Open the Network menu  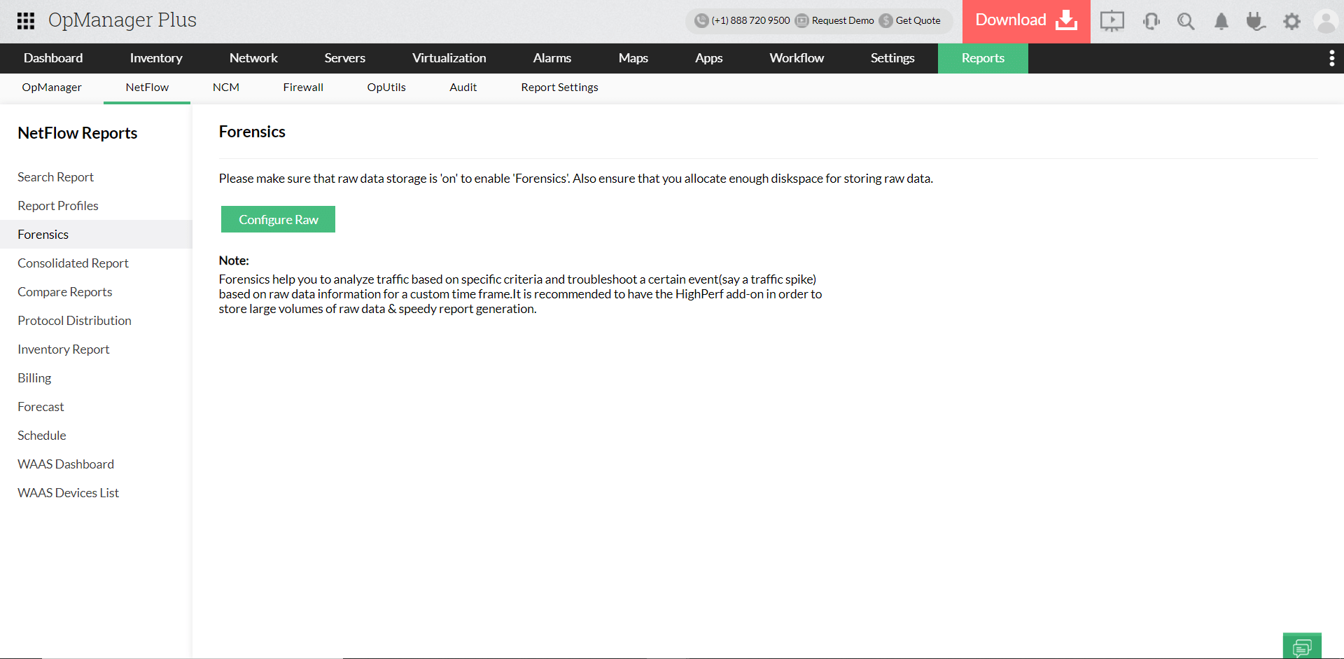(253, 58)
